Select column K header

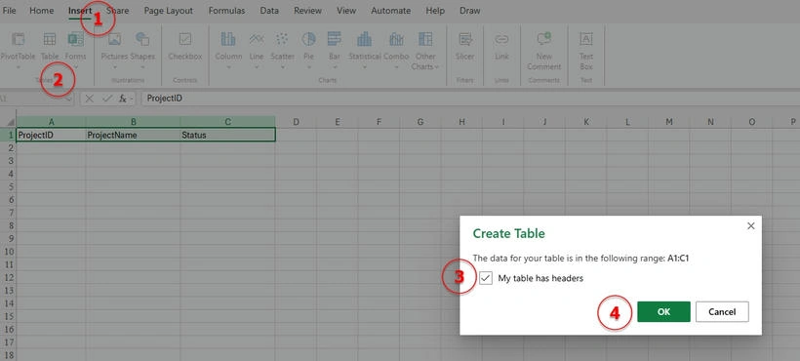[x=586, y=122]
